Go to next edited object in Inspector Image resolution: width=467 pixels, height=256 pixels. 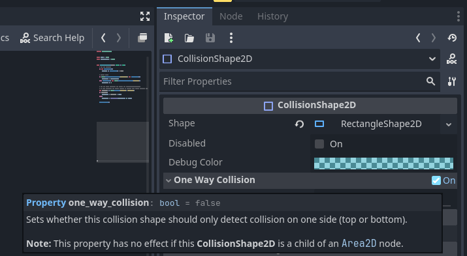point(433,38)
